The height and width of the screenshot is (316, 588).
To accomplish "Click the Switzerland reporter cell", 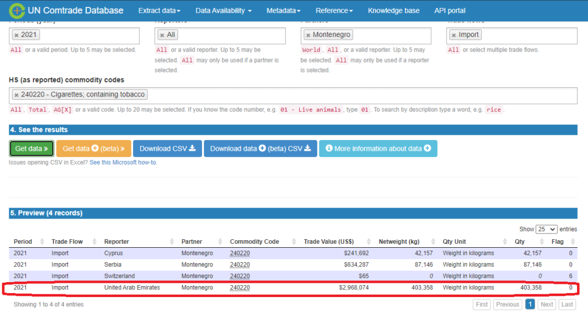I will click(119, 276).
